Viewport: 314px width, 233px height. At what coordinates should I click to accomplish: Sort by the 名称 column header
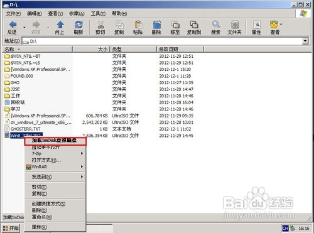38,50
